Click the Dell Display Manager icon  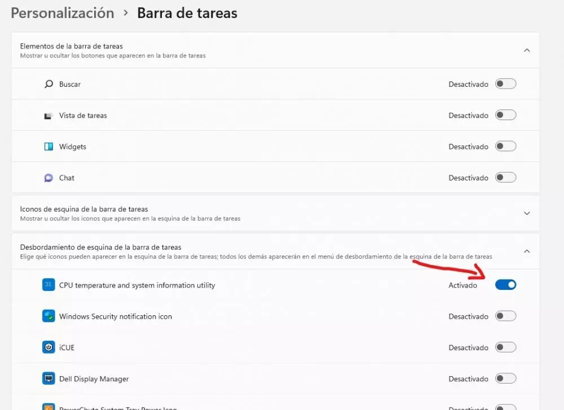point(49,378)
